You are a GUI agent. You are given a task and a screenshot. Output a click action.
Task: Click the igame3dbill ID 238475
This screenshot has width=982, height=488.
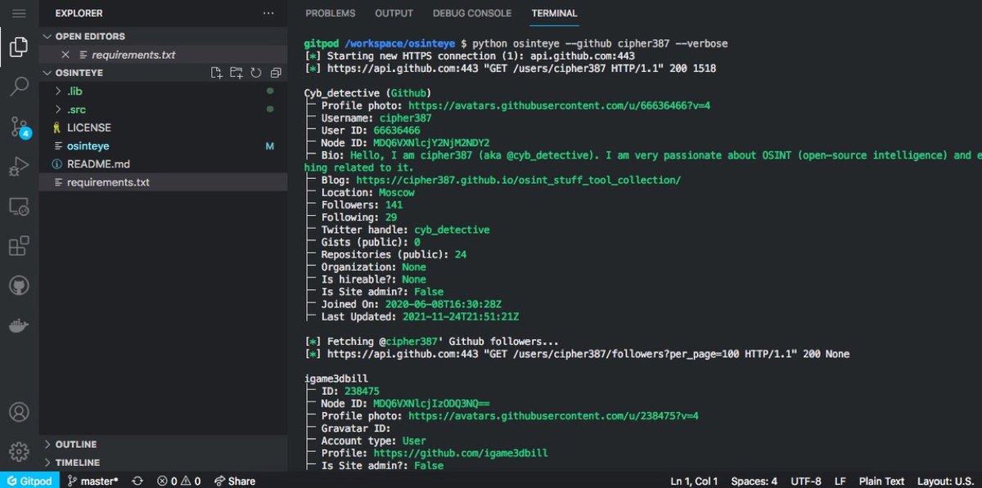click(362, 391)
